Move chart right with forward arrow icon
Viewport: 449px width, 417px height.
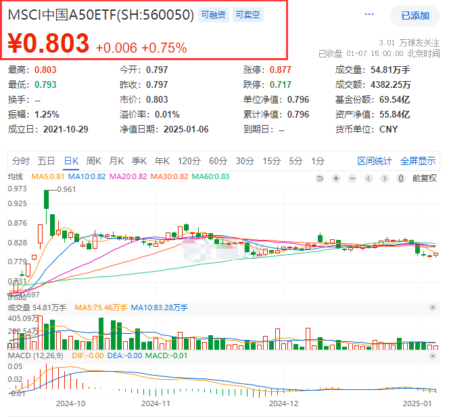coord(385,178)
